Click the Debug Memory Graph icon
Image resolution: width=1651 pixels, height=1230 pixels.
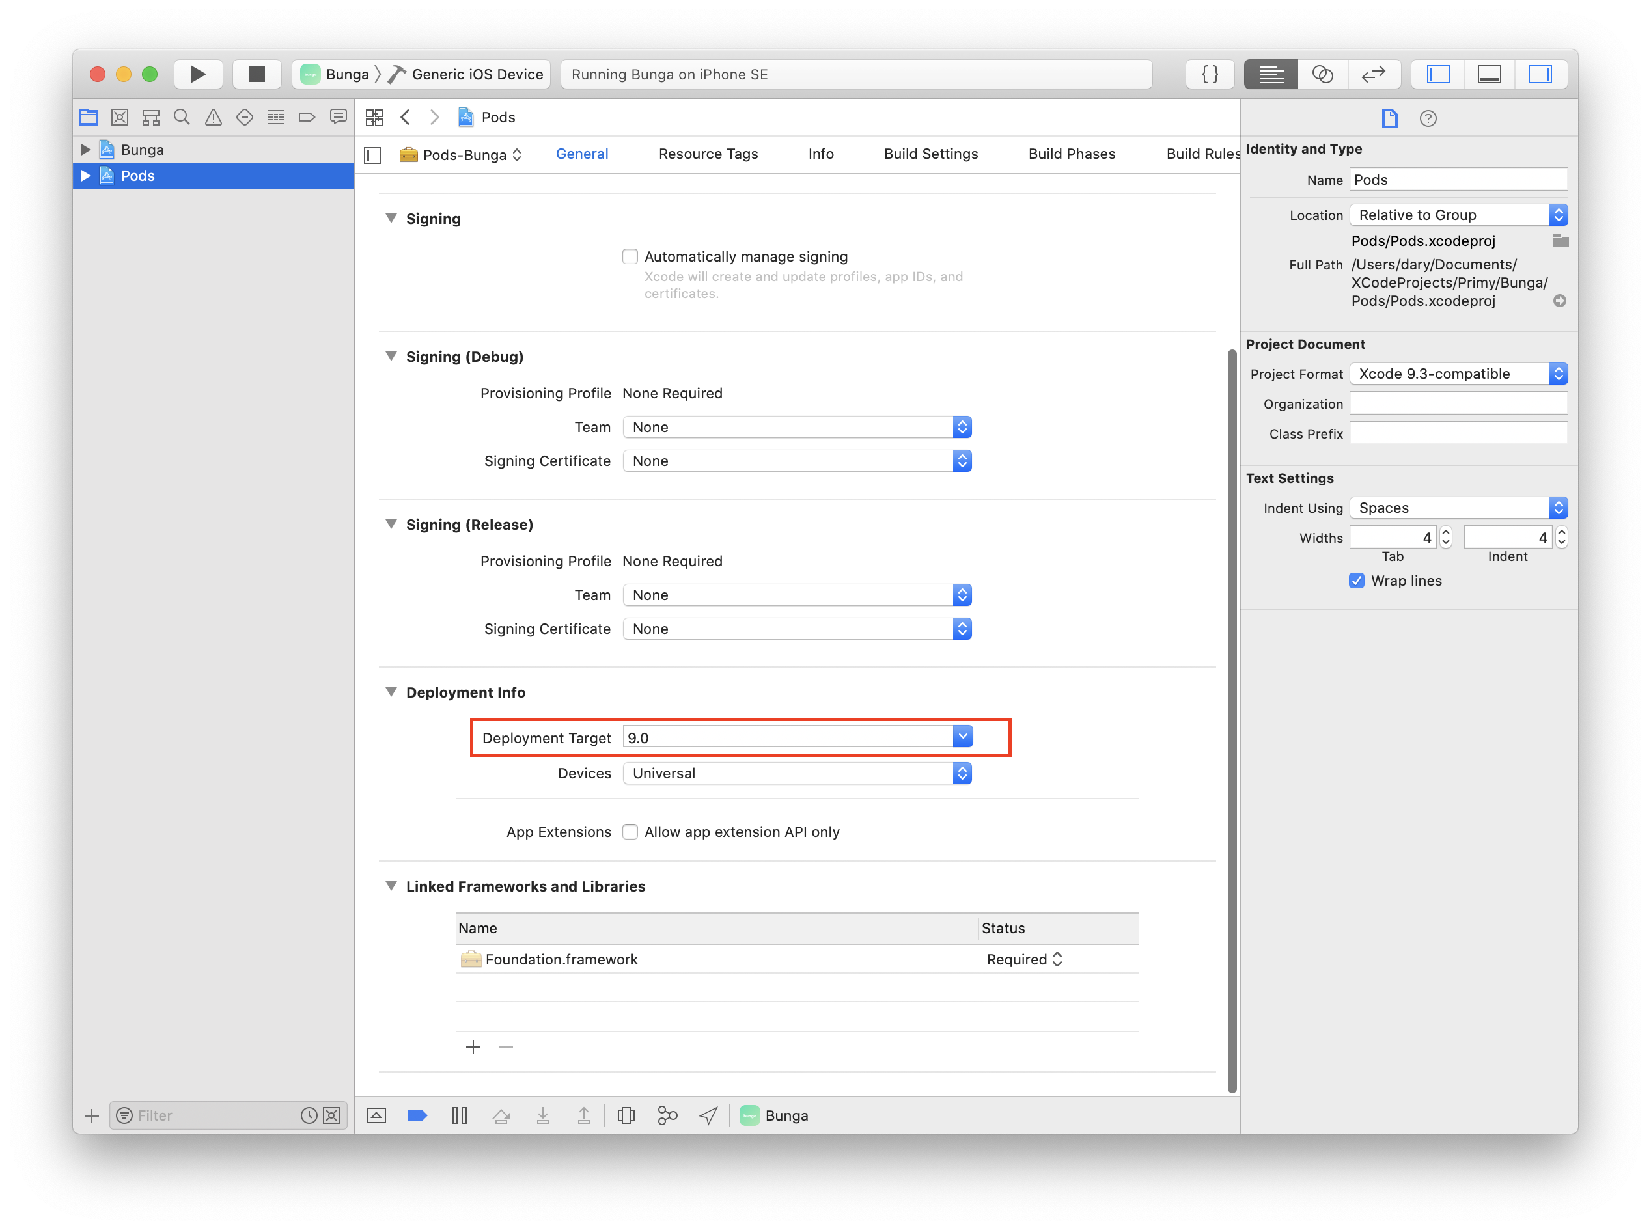pyautogui.click(x=667, y=1115)
